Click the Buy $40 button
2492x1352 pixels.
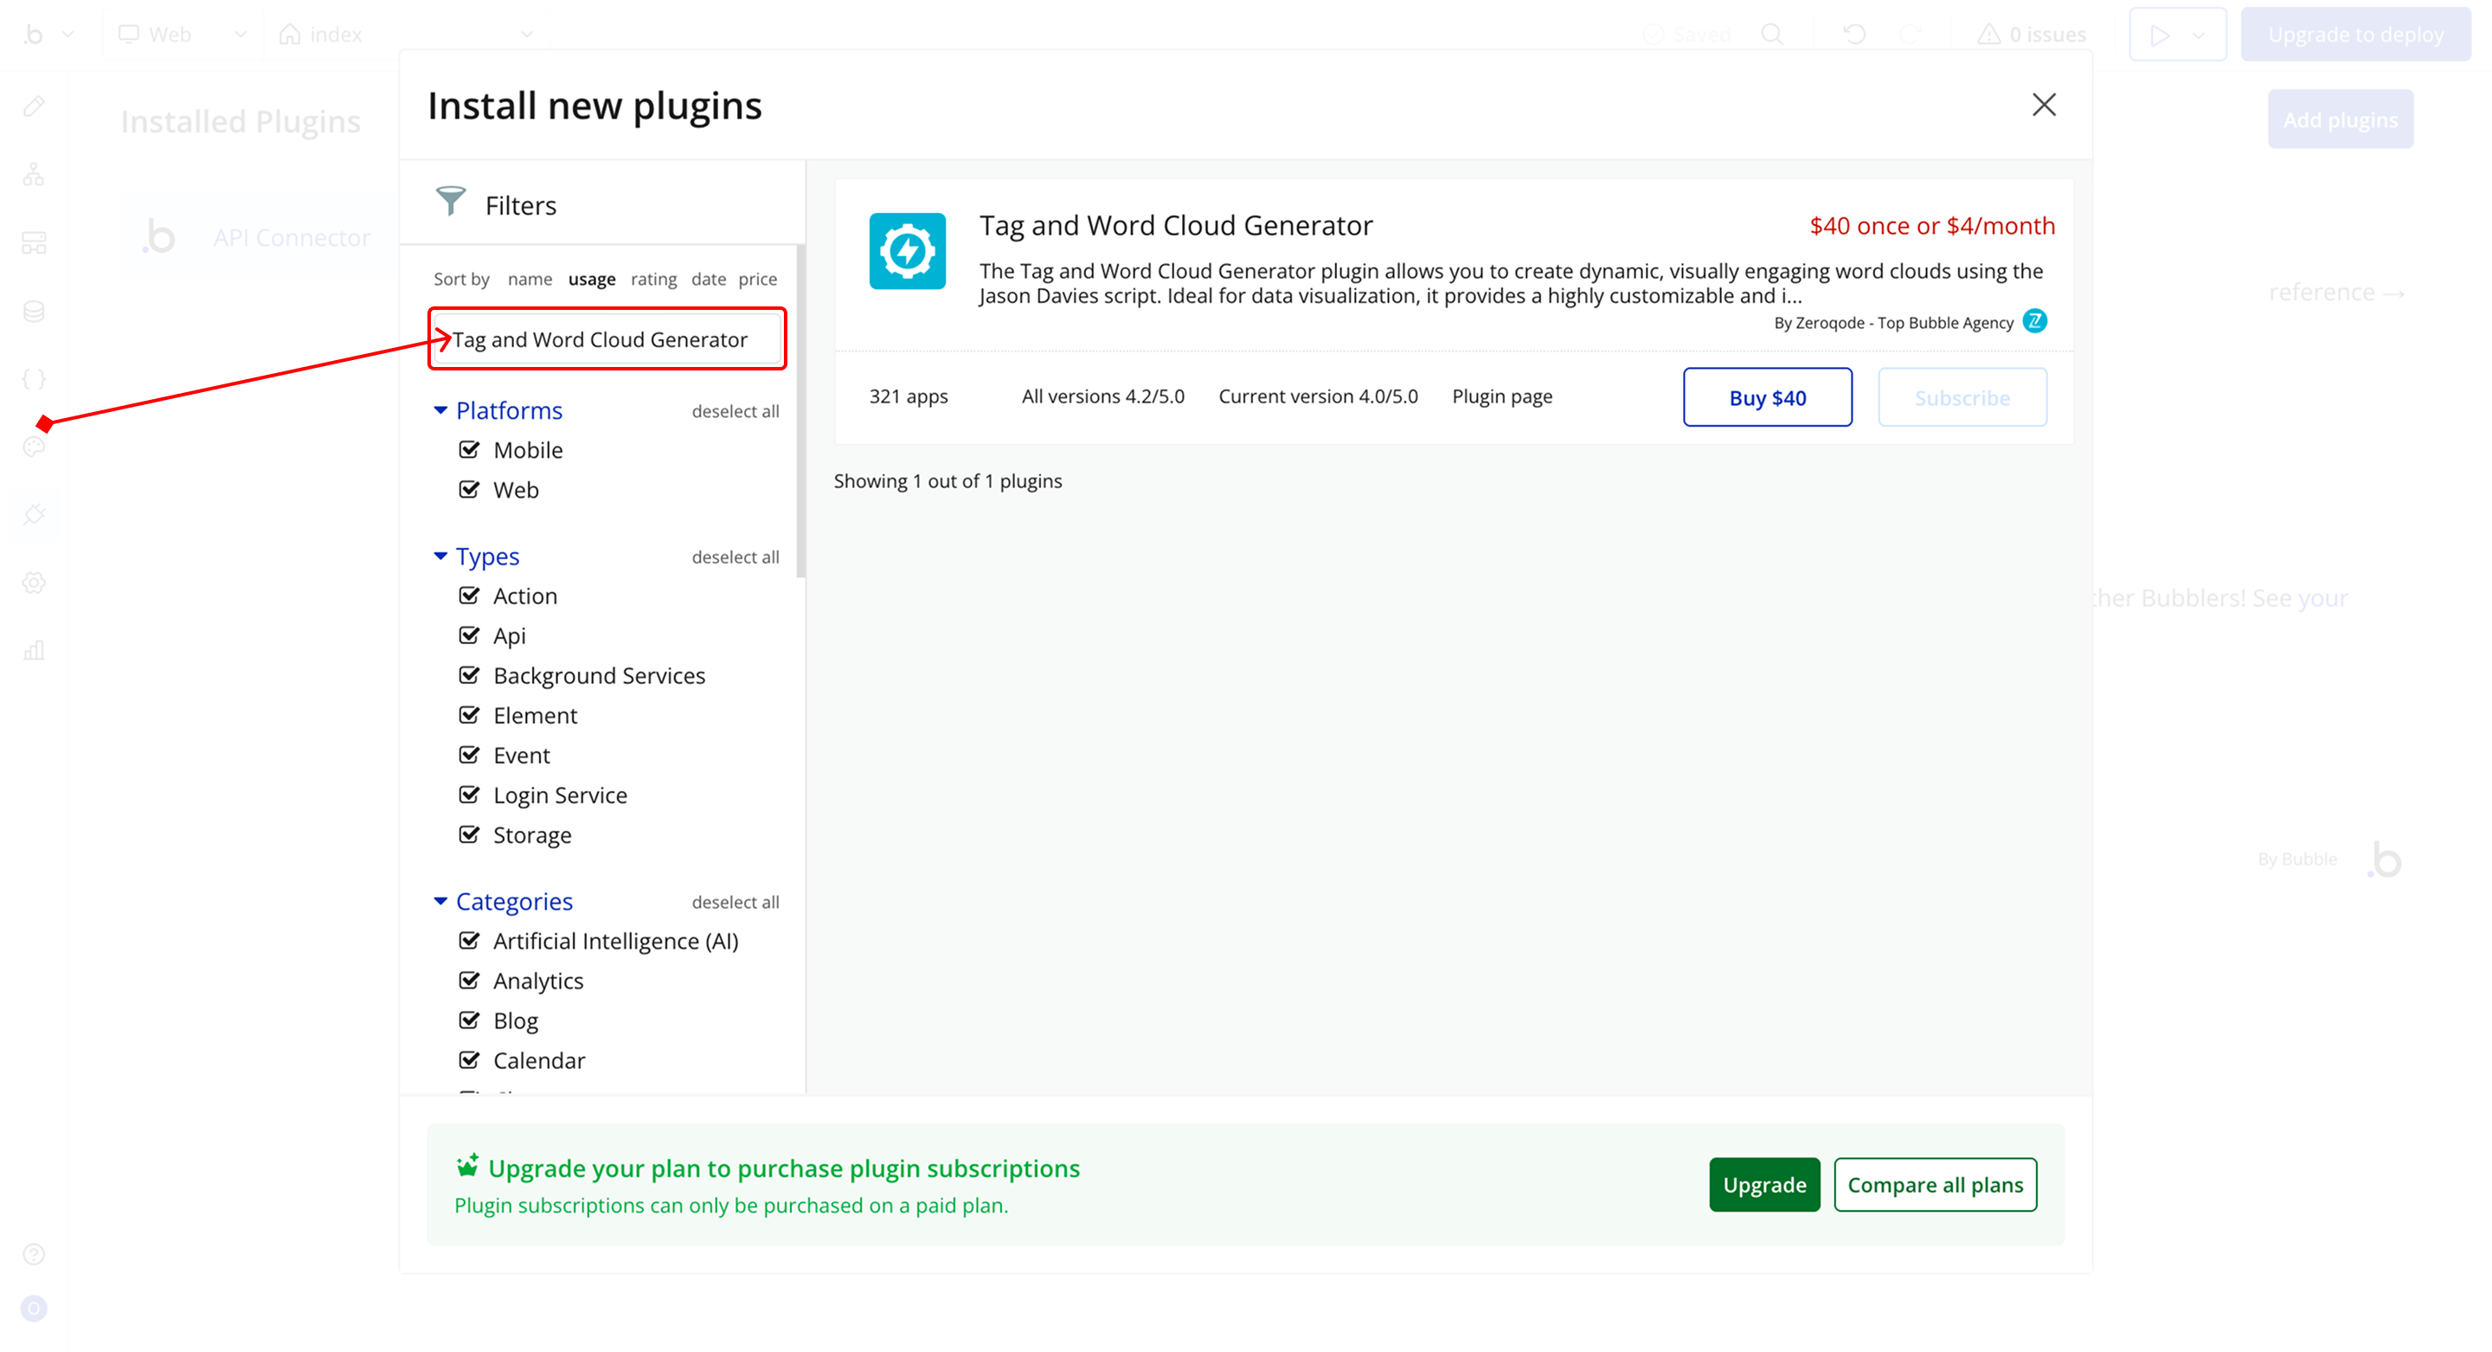[1766, 396]
